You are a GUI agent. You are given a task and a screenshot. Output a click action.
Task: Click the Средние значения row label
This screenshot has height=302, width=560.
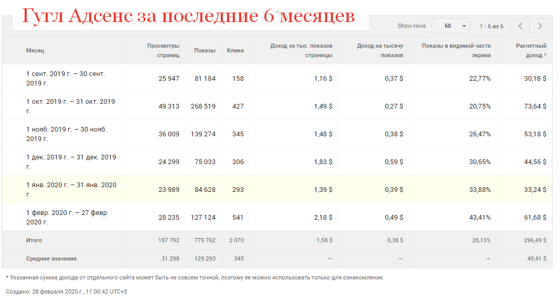tap(51, 258)
